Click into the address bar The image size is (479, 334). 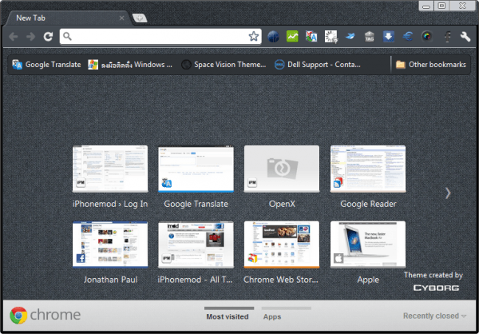tap(156, 37)
